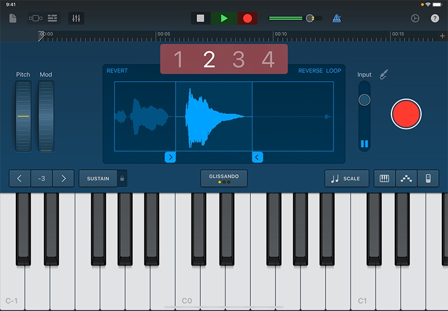Add a song section with plus
This screenshot has width=448, height=311.
pos(443,36)
